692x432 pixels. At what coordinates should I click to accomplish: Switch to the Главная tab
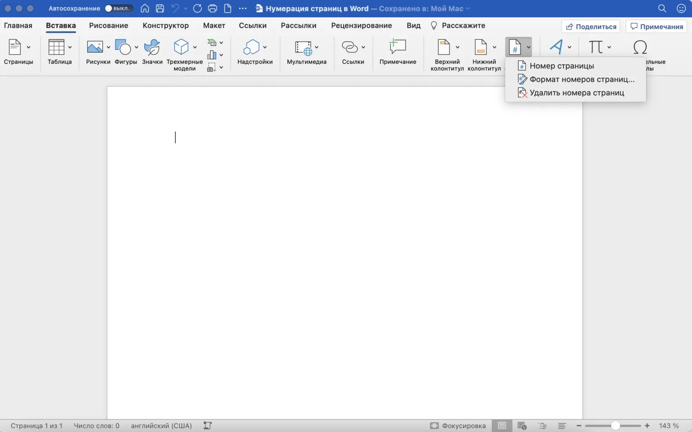point(18,26)
